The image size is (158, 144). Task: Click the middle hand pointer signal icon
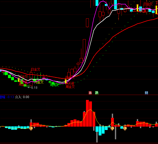click(x=112, y=128)
